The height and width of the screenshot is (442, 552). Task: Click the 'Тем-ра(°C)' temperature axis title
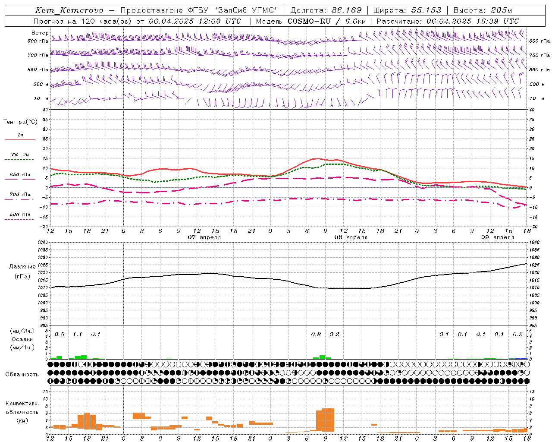click(20, 122)
